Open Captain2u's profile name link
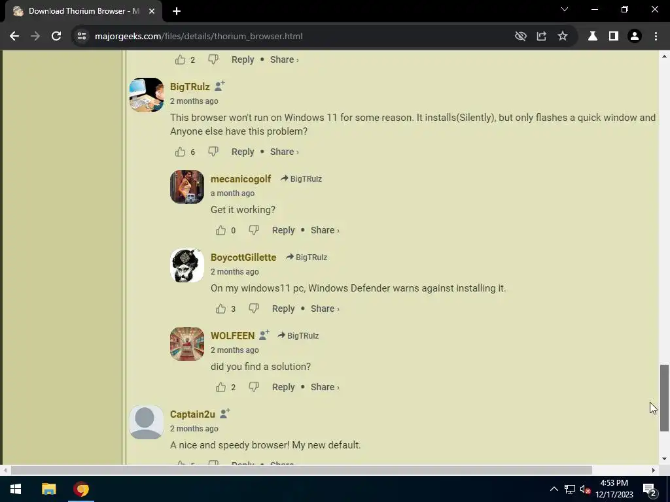The image size is (670, 502). [192, 414]
